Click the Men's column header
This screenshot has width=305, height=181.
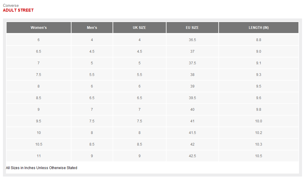[x=92, y=28]
